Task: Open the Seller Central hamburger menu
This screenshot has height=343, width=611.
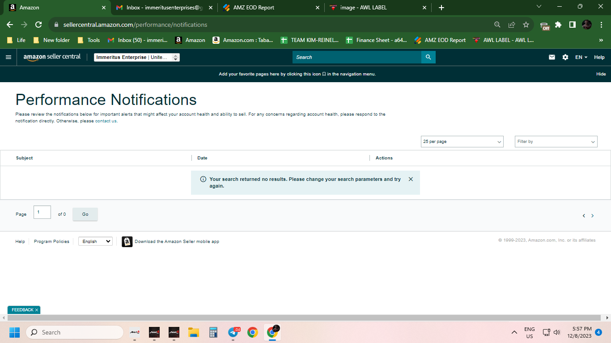Action: [x=8, y=57]
